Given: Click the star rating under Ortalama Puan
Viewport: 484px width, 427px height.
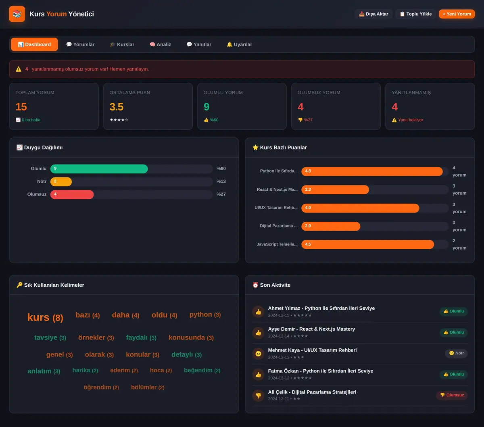Looking at the screenshot, I should click(119, 120).
